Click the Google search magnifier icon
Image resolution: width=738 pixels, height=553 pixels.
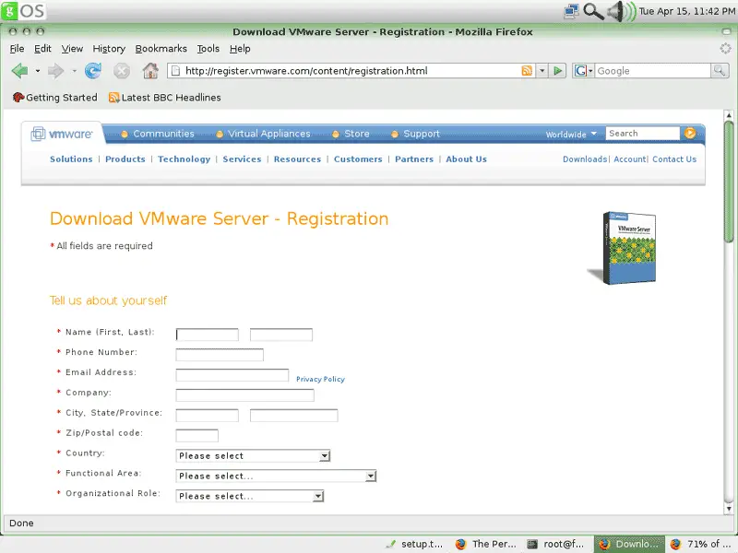tap(720, 71)
